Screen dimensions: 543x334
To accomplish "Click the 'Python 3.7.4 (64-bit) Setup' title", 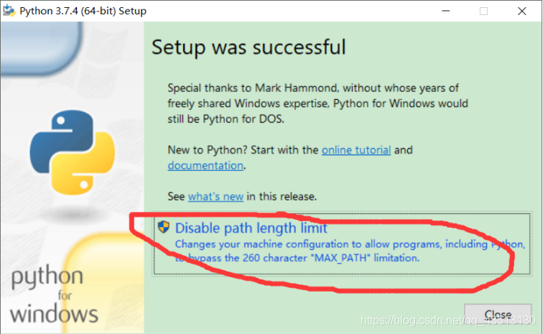I will [83, 11].
